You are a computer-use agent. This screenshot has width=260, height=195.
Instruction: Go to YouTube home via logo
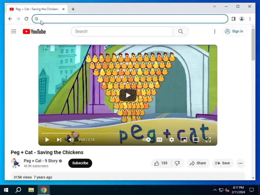34,31
